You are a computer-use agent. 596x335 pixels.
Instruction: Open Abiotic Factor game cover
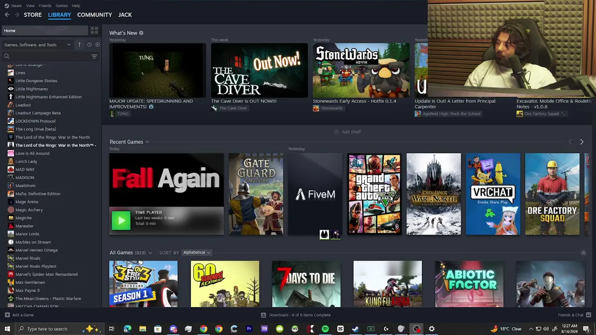pos(469,284)
